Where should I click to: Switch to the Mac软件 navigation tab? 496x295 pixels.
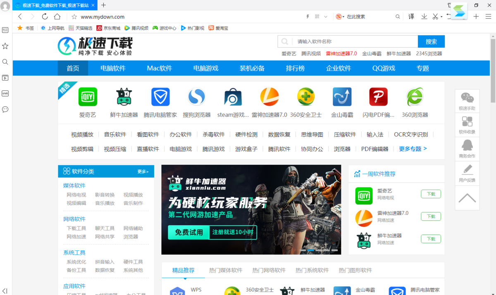coord(159,68)
